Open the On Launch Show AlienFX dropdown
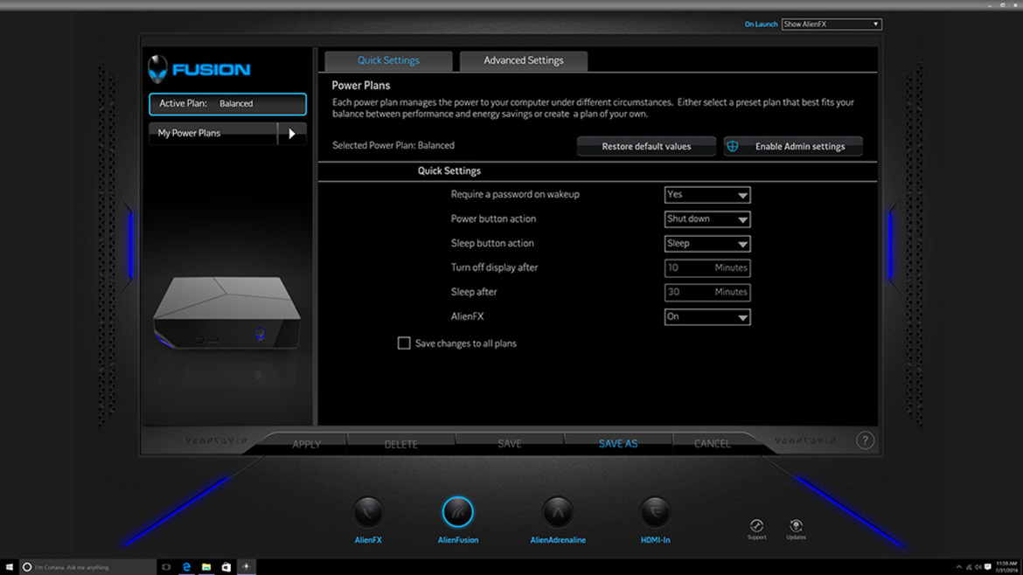Viewport: 1023px width, 575px height. [832, 24]
